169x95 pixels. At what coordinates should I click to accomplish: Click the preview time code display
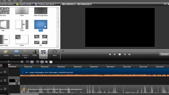point(164,54)
